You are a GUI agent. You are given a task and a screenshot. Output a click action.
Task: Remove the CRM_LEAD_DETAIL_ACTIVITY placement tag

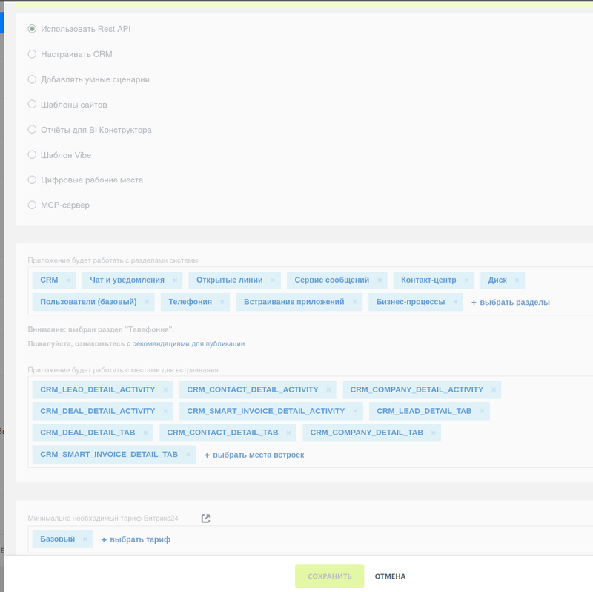(x=164, y=389)
